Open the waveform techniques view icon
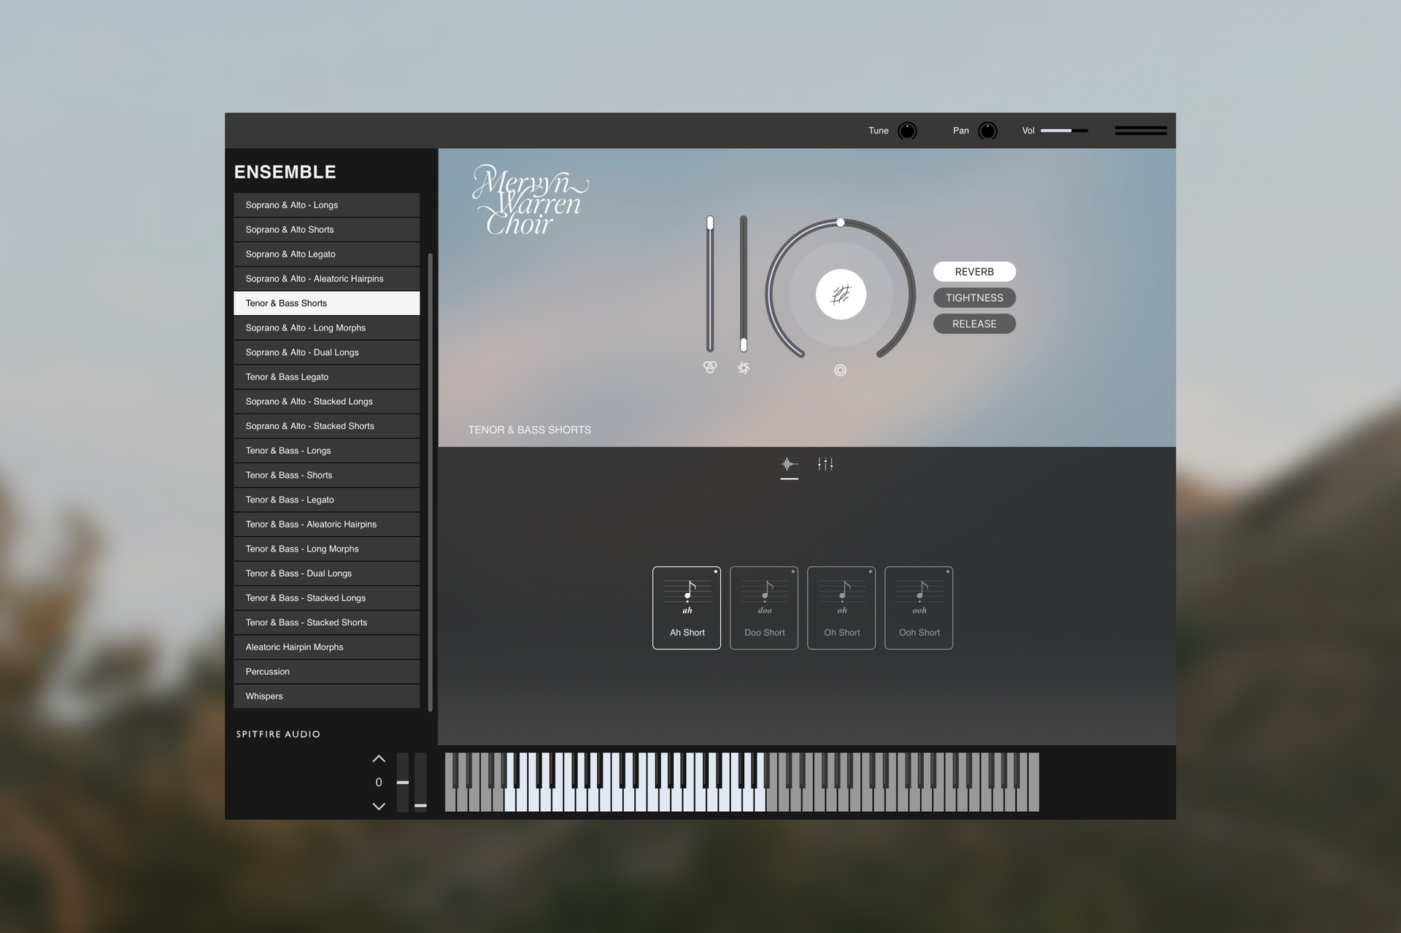 [789, 464]
